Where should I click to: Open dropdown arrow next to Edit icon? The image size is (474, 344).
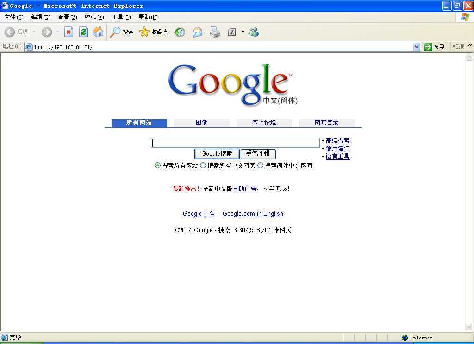click(243, 32)
